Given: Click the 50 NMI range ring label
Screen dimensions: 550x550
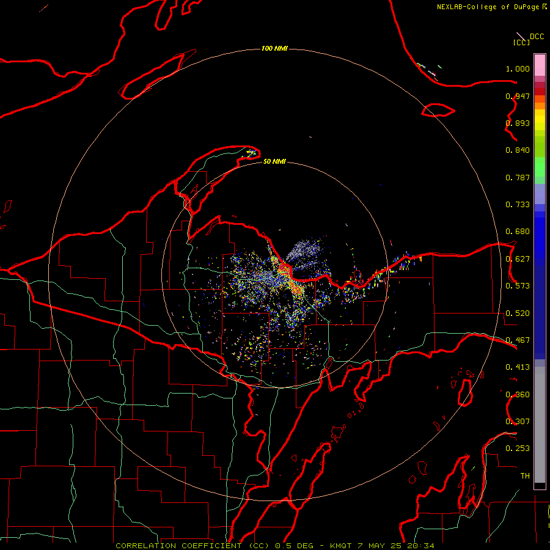Looking at the screenshot, I should click(274, 162).
